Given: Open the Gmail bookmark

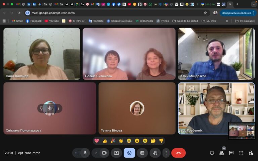Looking at the screenshot, I should point(17,21).
